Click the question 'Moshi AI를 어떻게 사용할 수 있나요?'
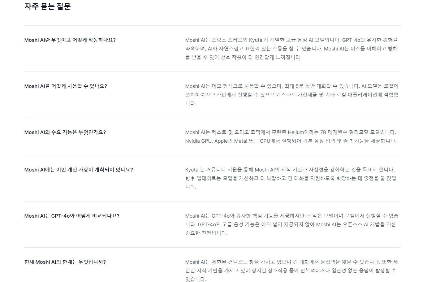Viewport: 427px width, 282px height. tap(66, 86)
